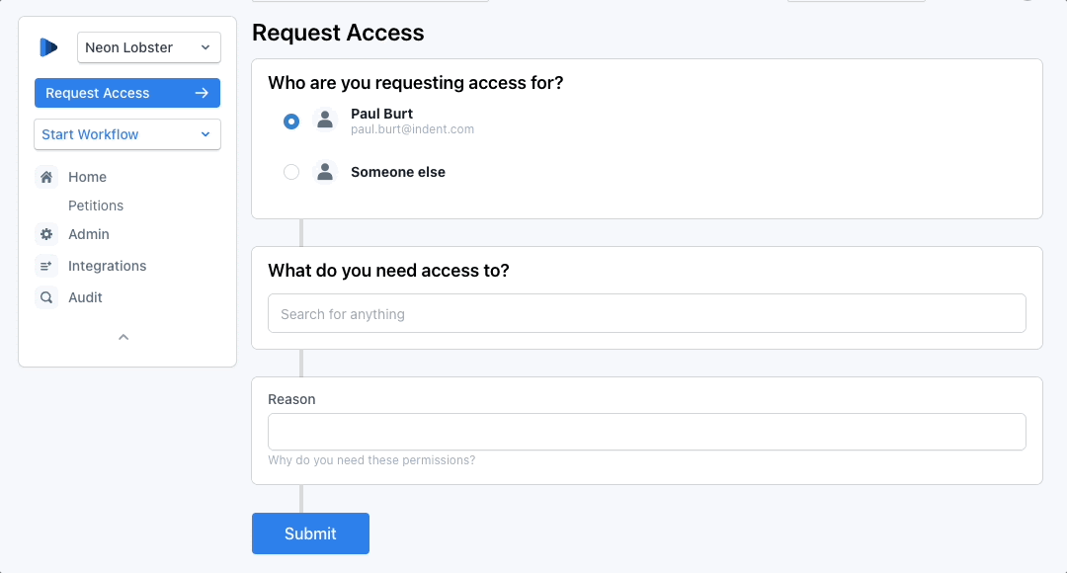Click the Home house icon
1067x573 pixels.
[46, 177]
